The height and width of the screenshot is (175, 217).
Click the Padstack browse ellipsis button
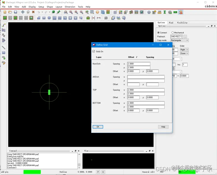click(x=185, y=36)
